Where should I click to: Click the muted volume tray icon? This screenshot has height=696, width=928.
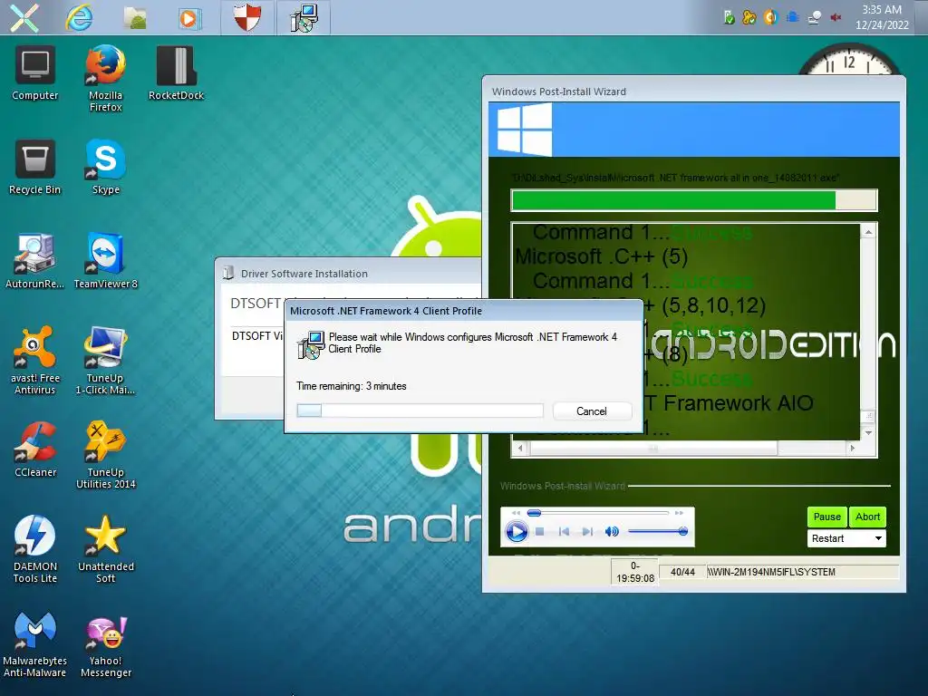pos(836,18)
